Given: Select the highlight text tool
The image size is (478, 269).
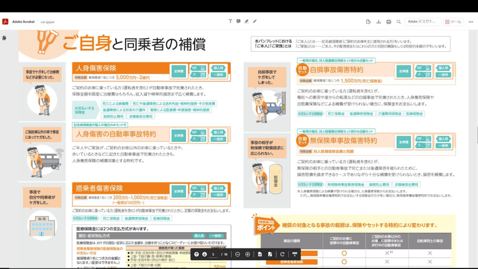Looking at the screenshot, I should coord(246,21).
